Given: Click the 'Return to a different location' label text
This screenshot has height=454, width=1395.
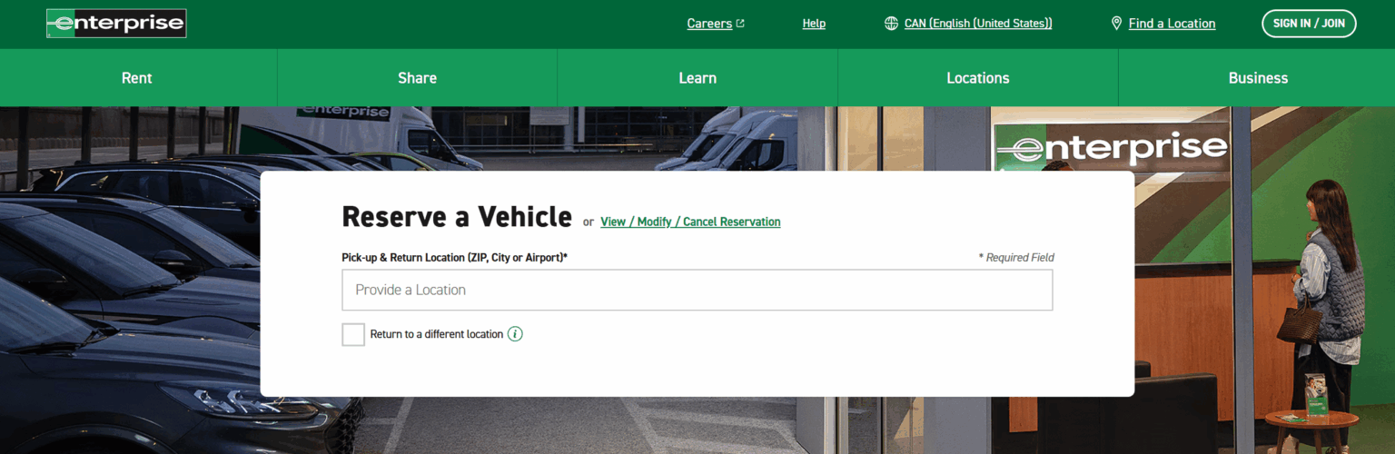Looking at the screenshot, I should pyautogui.click(x=436, y=334).
